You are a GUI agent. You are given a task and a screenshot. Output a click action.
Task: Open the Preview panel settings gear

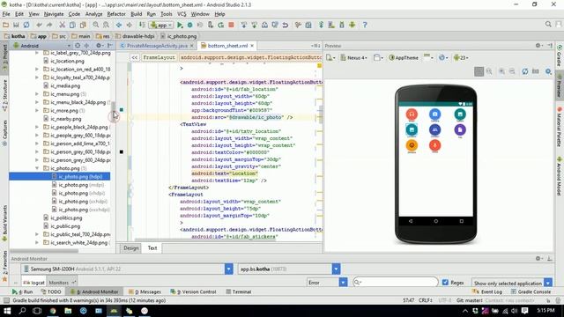(538, 46)
